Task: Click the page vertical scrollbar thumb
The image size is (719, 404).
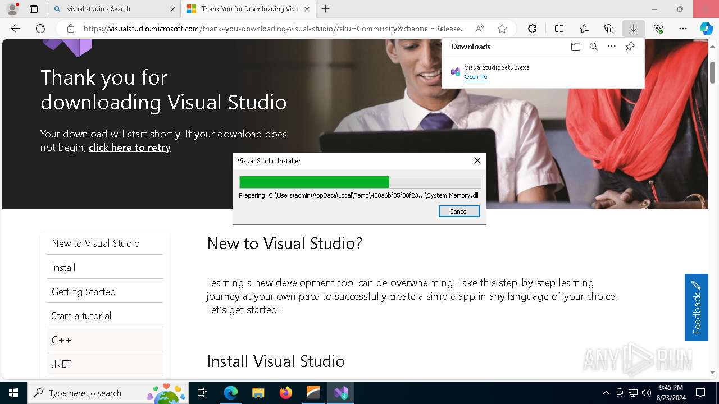Action: 713,72
